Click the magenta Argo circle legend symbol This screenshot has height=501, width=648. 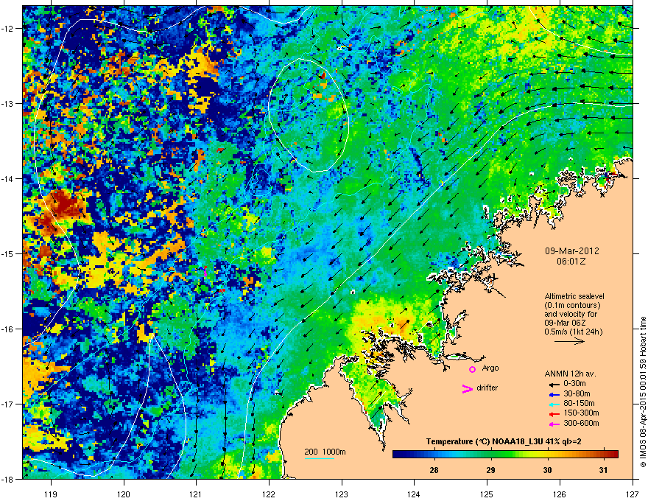(x=472, y=369)
